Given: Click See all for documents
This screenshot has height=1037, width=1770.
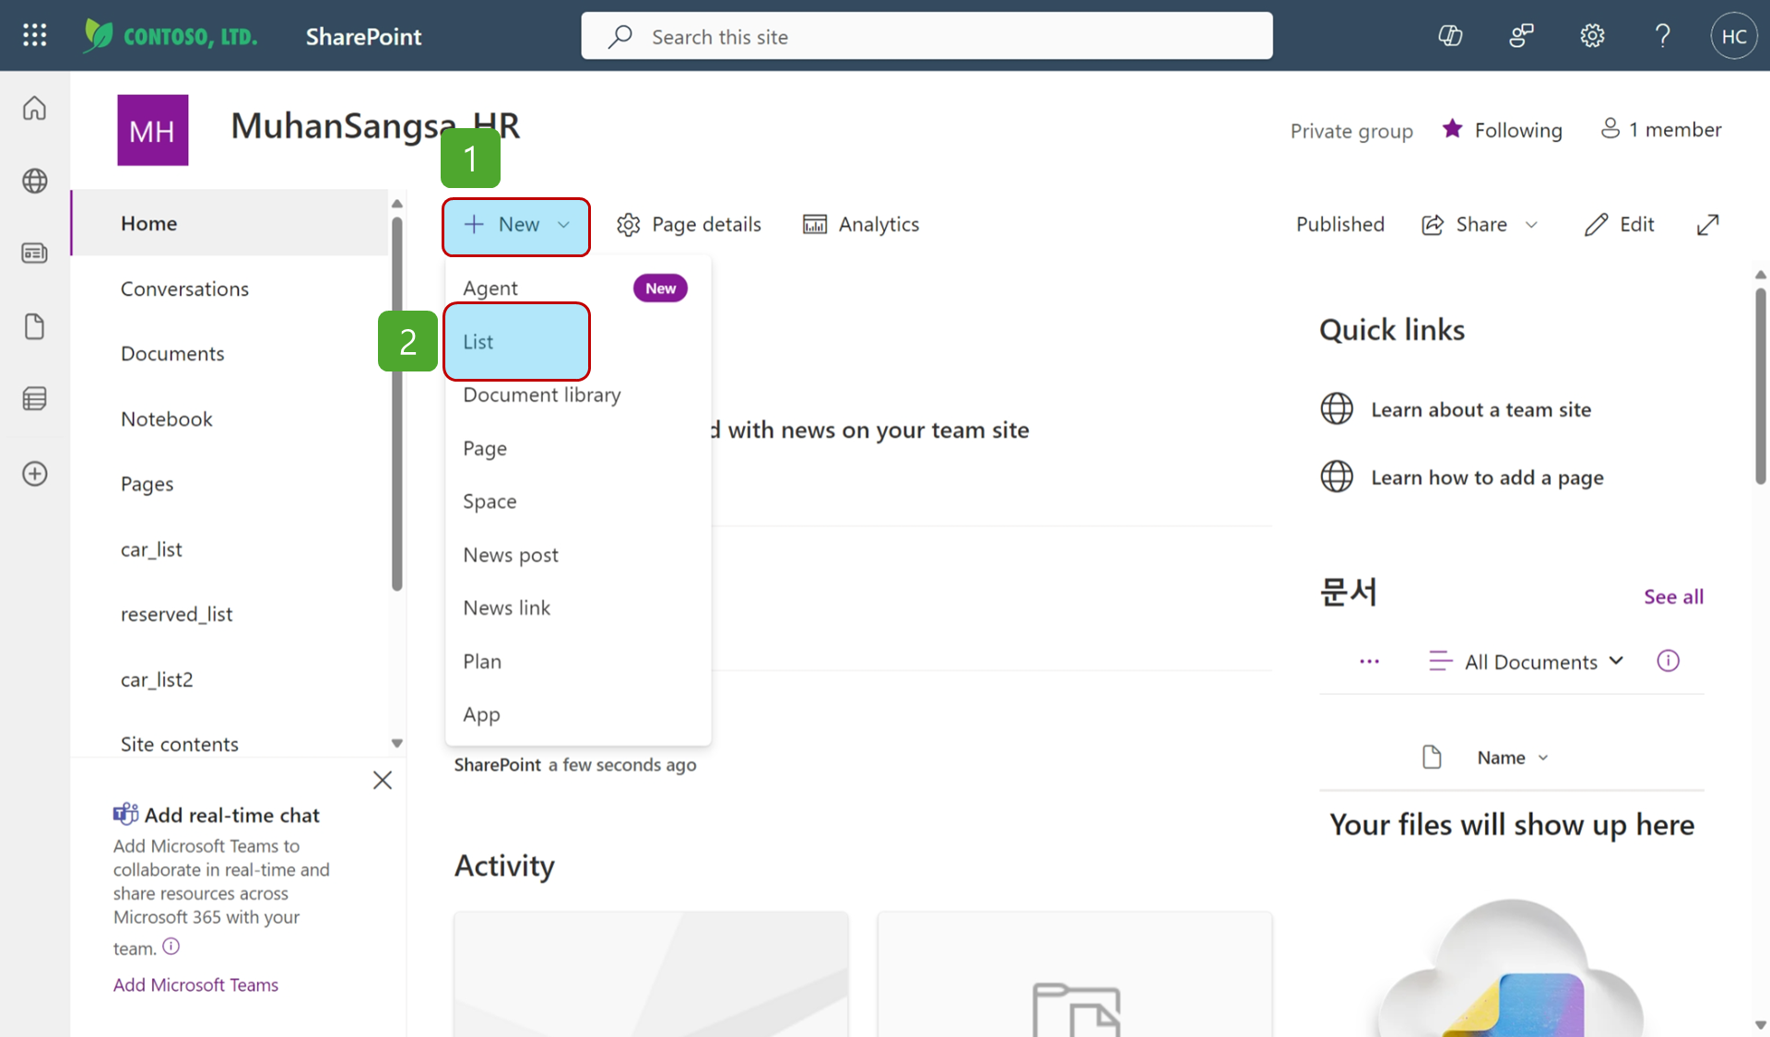Looking at the screenshot, I should [1673, 596].
